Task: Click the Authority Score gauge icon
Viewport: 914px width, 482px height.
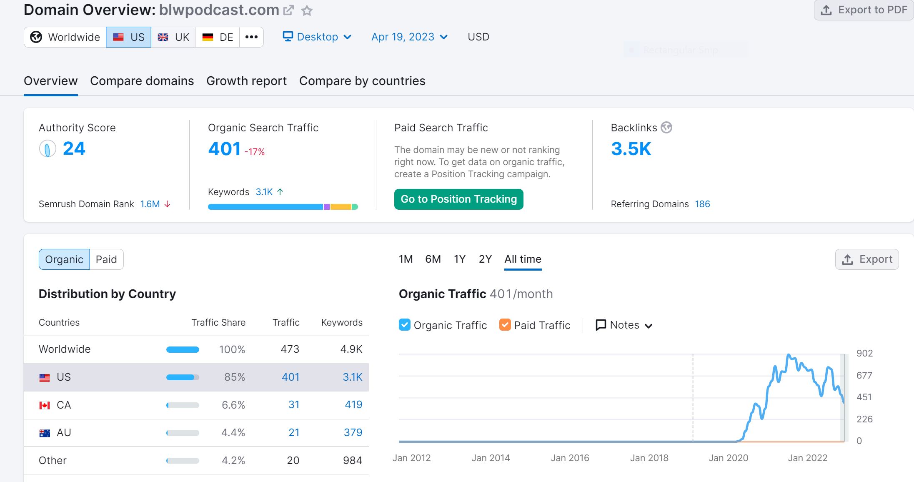Action: (48, 149)
